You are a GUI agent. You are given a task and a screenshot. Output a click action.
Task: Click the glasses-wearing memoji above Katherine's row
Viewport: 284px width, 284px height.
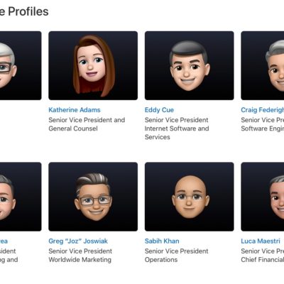click(x=21, y=65)
